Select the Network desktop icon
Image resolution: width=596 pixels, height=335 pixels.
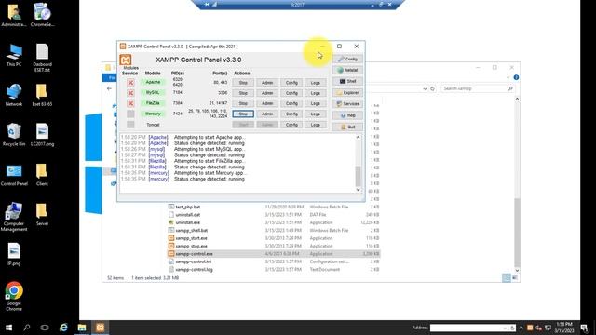(14, 95)
